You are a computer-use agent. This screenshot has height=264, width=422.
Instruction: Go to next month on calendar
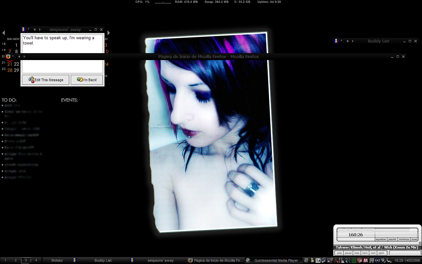tap(108, 33)
